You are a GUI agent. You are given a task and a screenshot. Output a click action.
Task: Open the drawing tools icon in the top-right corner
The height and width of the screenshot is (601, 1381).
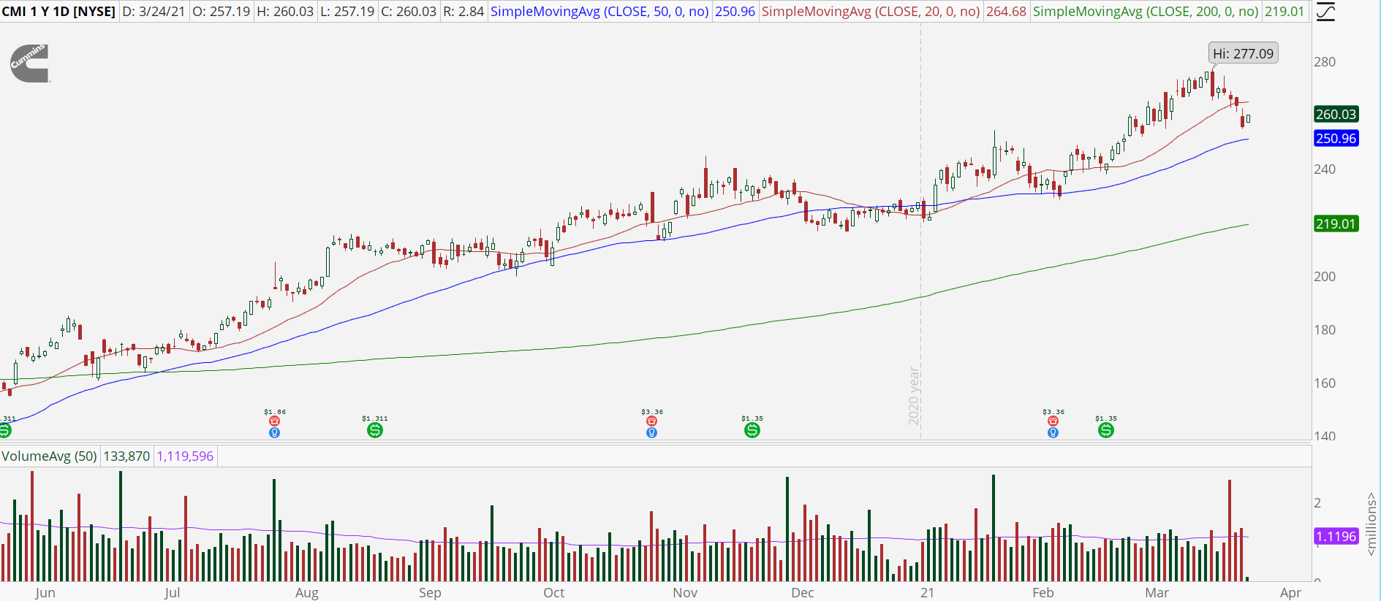point(1325,12)
